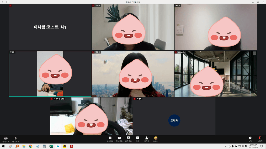The height and width of the screenshot is (149, 266).
Task: Unmute the microphone (마이크)
Action: coord(15,139)
